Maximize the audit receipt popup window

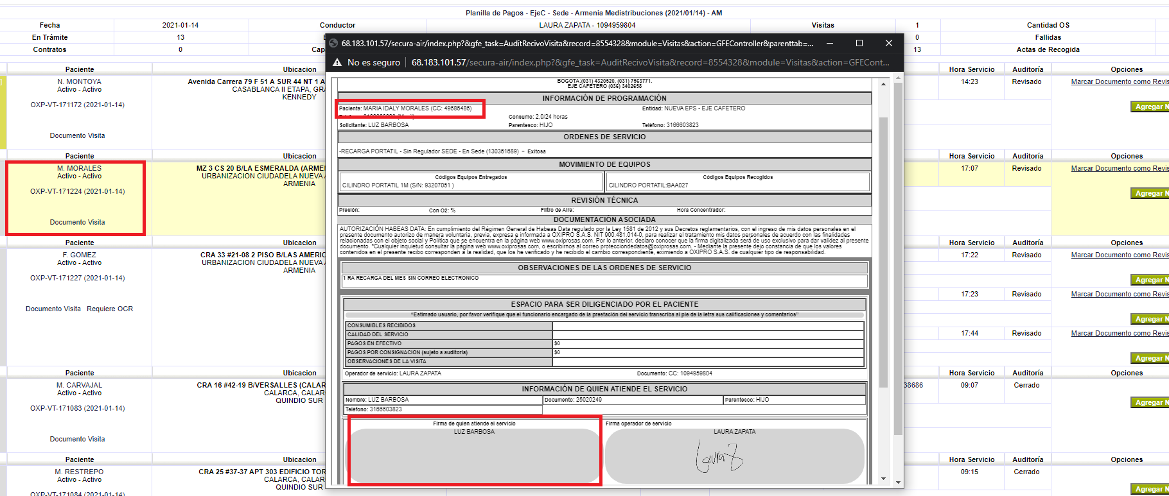coord(859,43)
